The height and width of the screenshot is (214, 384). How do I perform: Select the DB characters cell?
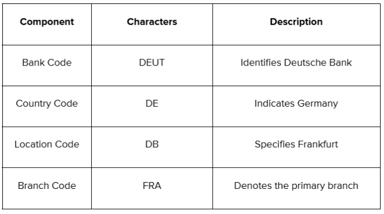coord(152,144)
